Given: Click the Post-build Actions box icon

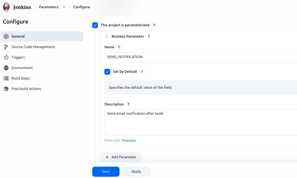Looking at the screenshot, I should (x=6, y=89).
